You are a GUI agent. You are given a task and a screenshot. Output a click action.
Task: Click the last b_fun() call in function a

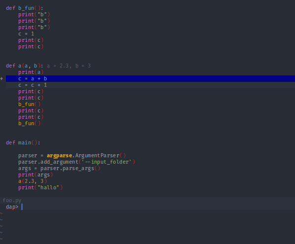pyautogui.click(x=30, y=124)
